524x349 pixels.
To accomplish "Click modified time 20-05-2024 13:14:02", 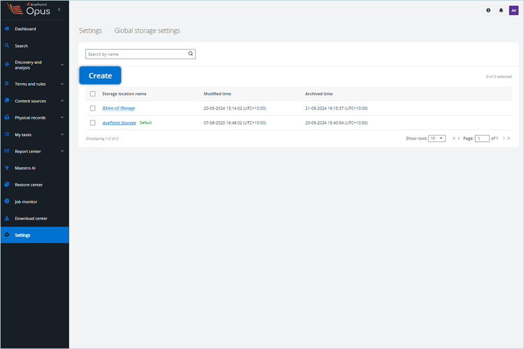I will point(235,108).
